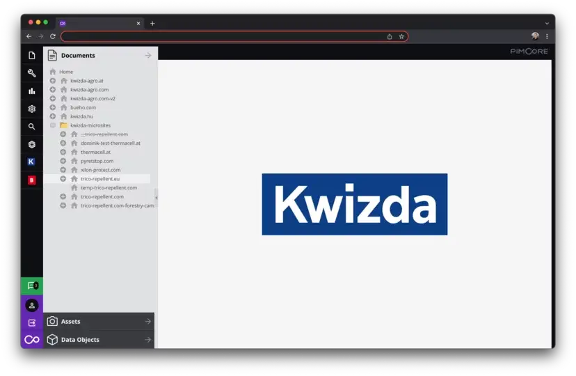Select kwizda-agro.at document
Image resolution: width=576 pixels, height=376 pixels.
(x=87, y=81)
